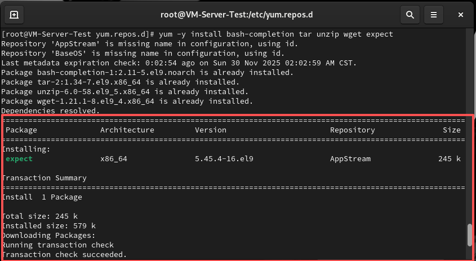Click the Transaction Summary line
476x261 pixels.
[45, 178]
